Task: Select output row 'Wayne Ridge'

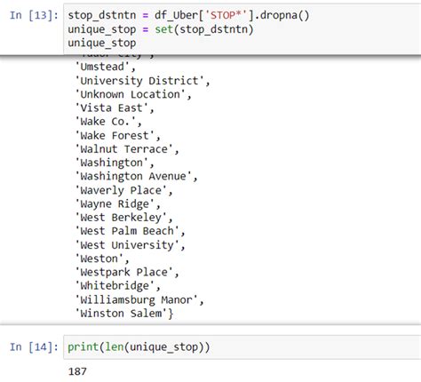Action: tap(117, 203)
